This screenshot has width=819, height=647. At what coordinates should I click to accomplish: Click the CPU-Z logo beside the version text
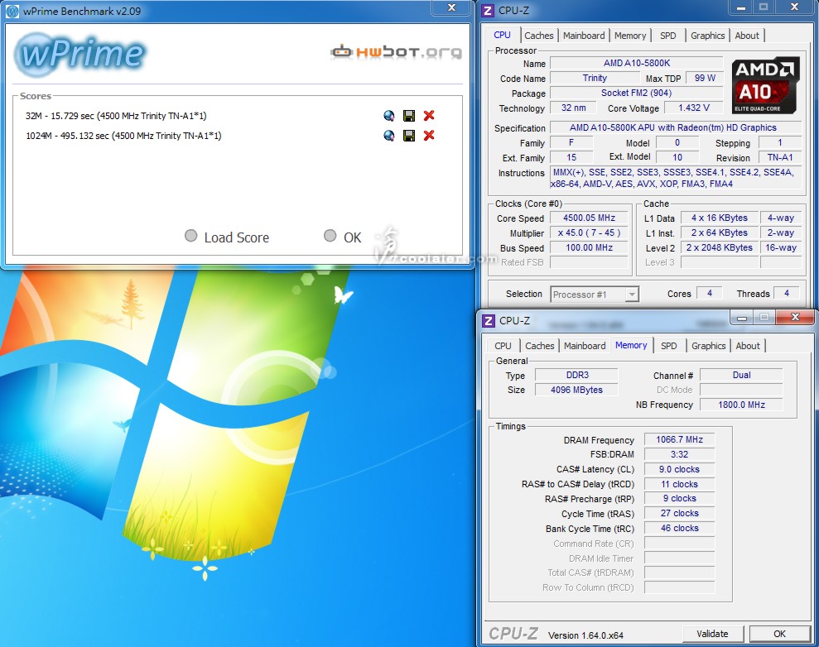click(x=513, y=634)
